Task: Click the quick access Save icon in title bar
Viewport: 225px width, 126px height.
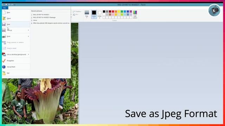Action: pyautogui.click(x=6, y=5)
